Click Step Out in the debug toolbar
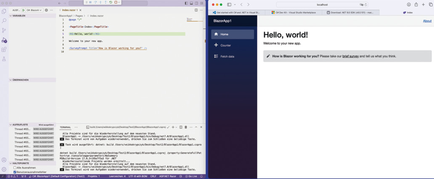Image resolution: width=434 pixels, height=179 pixels. [106, 2]
